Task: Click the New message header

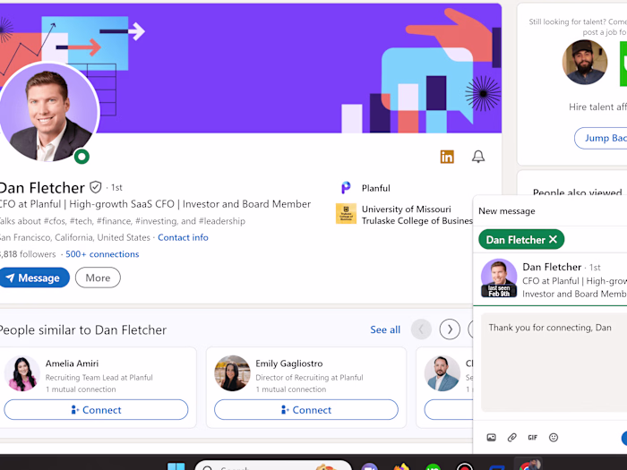Action: point(507,210)
